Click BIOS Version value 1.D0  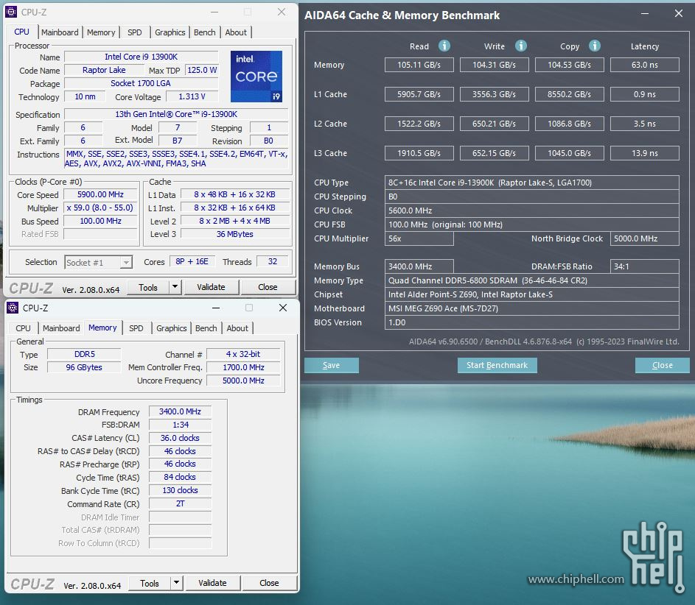532,322
